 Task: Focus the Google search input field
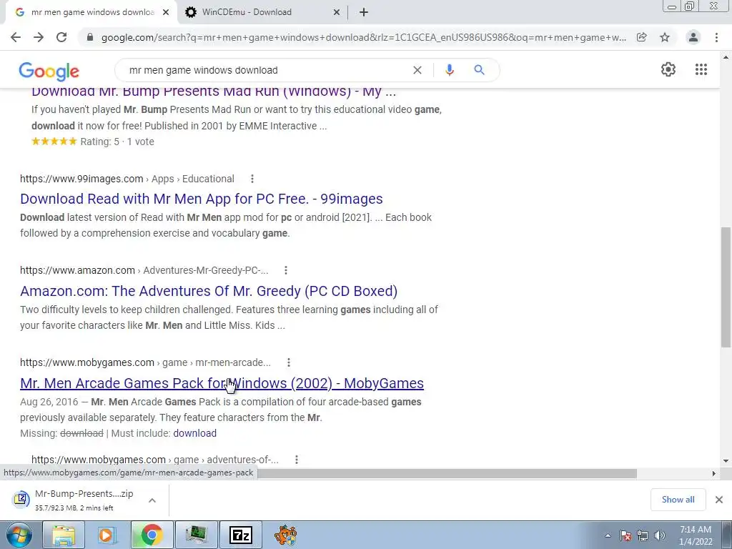[266, 70]
